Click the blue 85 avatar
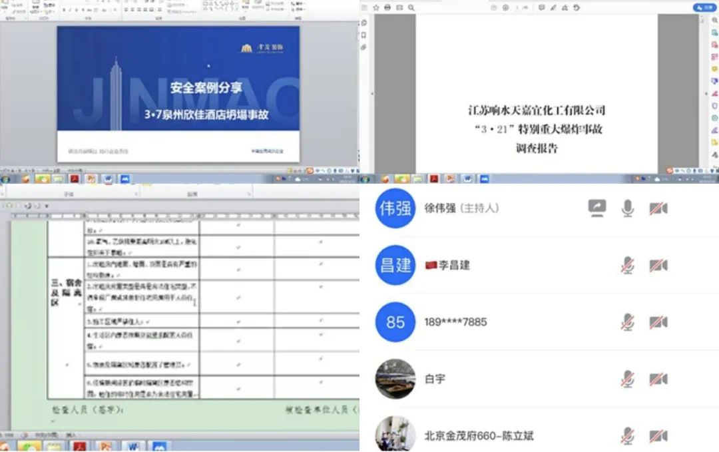719x452 pixels. click(395, 322)
